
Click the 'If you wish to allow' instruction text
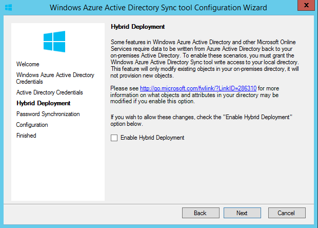pyautogui.click(x=202, y=120)
